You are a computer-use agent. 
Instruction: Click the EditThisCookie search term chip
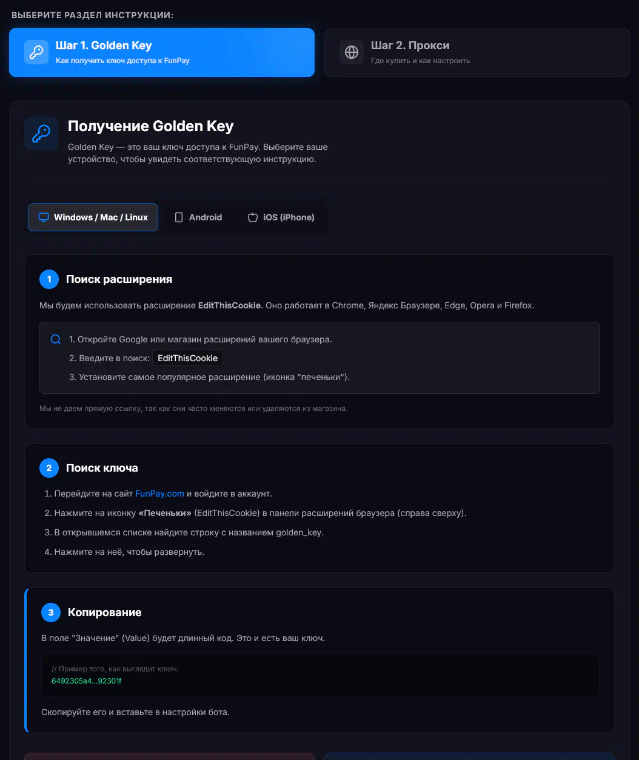coord(187,358)
